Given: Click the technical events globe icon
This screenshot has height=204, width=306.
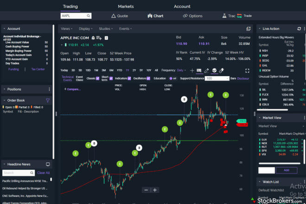Looking at the screenshot, I should coord(214,70).
